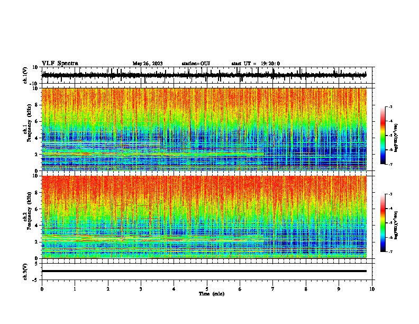Click the 4 kHz tick label on ch.2 frequency axis
This screenshot has width=419, height=324.
coord(37,226)
